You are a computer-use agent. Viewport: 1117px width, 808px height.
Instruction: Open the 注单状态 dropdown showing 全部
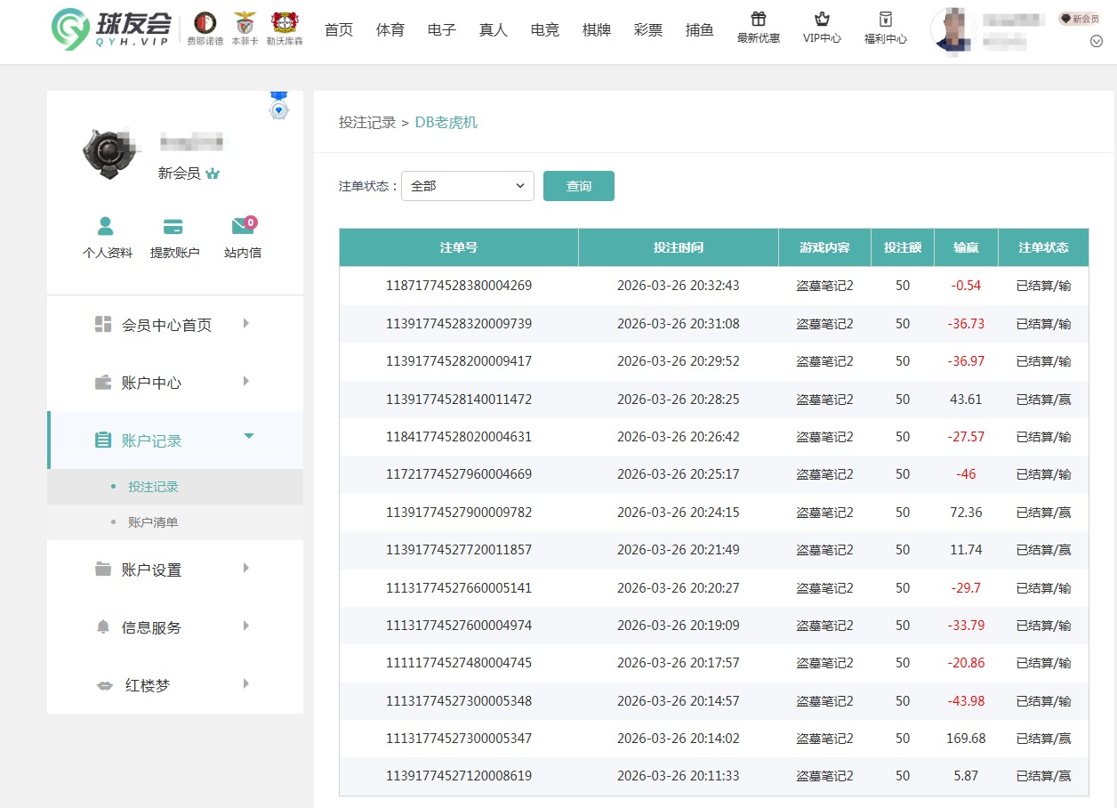467,186
